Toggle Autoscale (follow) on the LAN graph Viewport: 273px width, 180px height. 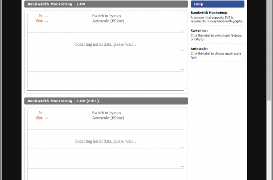[x=108, y=21]
